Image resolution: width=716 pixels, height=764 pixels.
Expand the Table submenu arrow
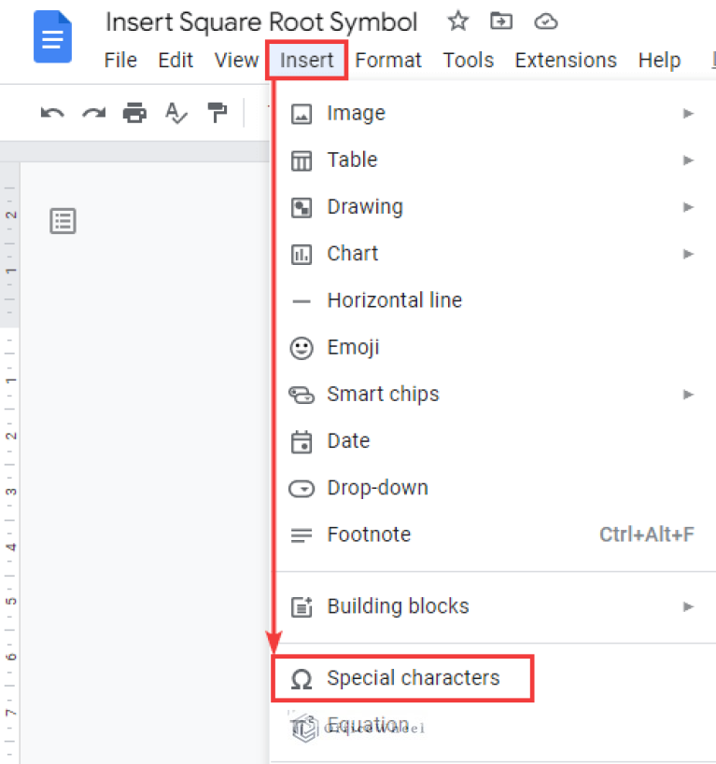(688, 160)
